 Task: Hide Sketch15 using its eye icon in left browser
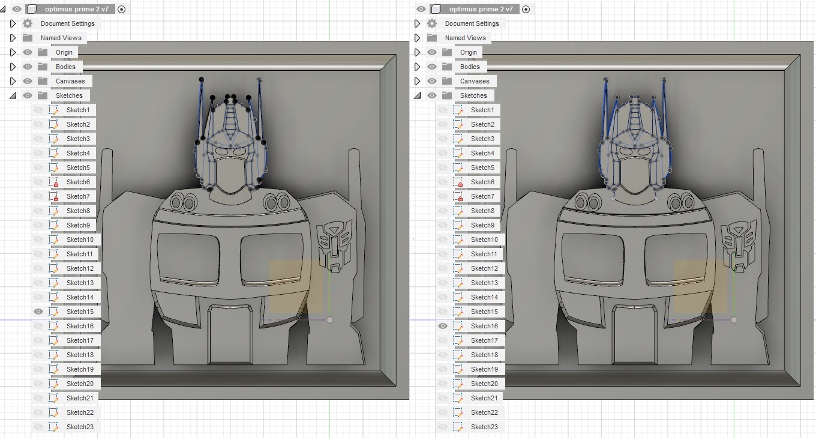[x=38, y=312]
